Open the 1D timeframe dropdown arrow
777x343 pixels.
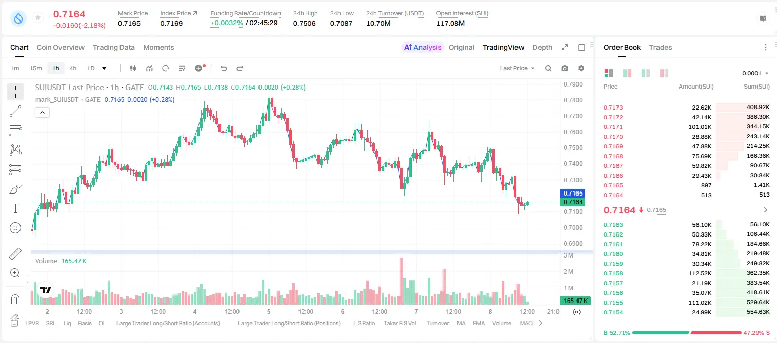coord(104,68)
